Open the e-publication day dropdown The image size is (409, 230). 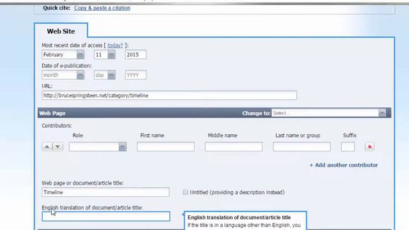pyautogui.click(x=105, y=75)
